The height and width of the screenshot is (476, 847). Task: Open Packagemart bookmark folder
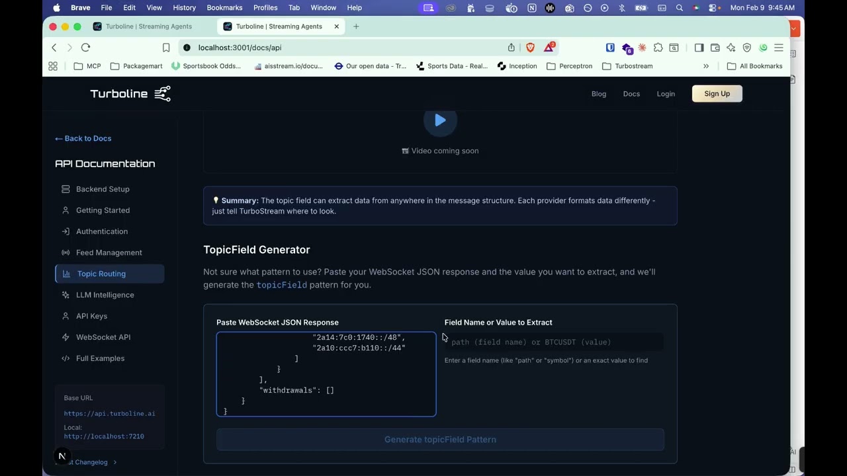(136, 66)
